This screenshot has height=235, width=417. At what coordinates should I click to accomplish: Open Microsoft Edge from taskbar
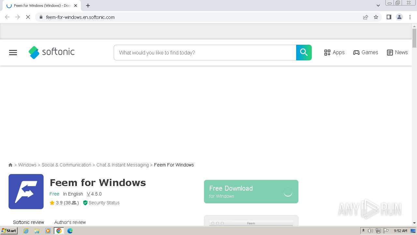coord(70,231)
